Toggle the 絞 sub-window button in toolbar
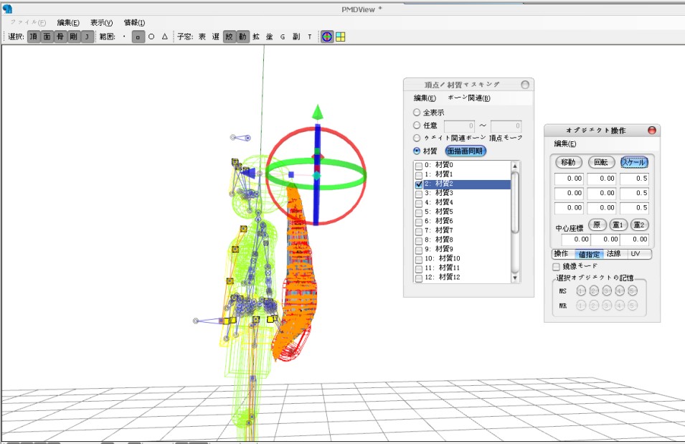The image size is (685, 444). click(229, 37)
